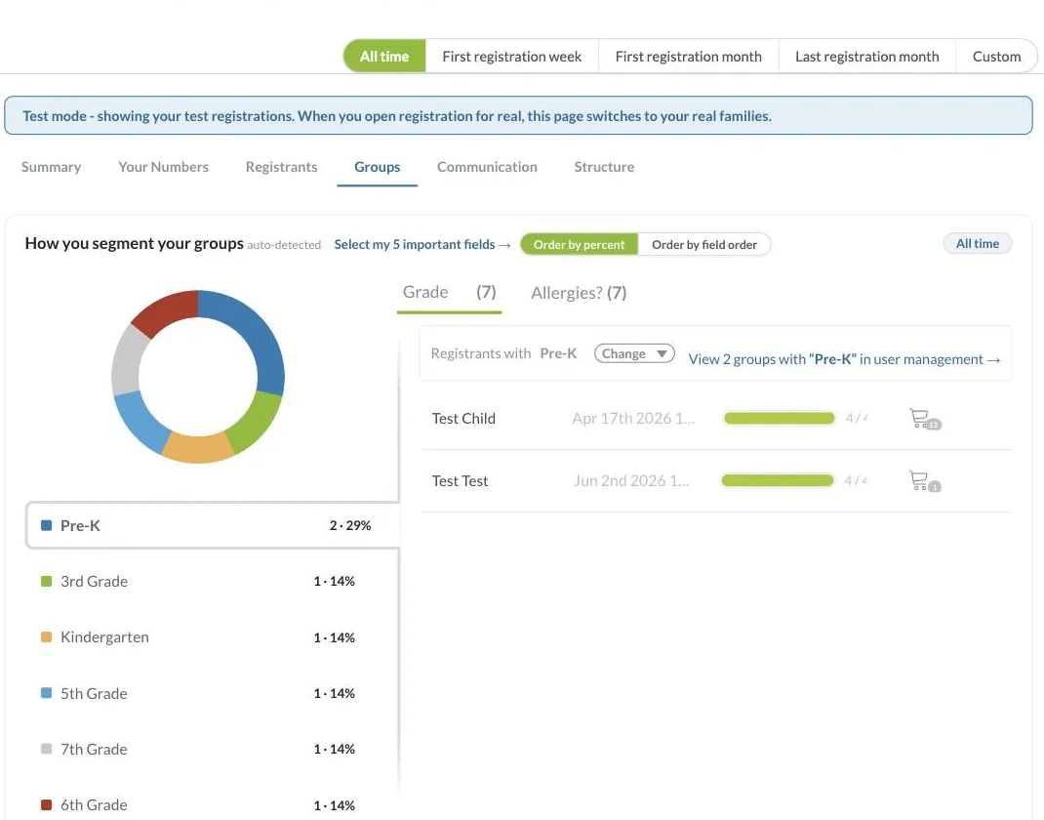This screenshot has width=1044, height=820.
Task: Open the Communication tab
Action: [487, 167]
